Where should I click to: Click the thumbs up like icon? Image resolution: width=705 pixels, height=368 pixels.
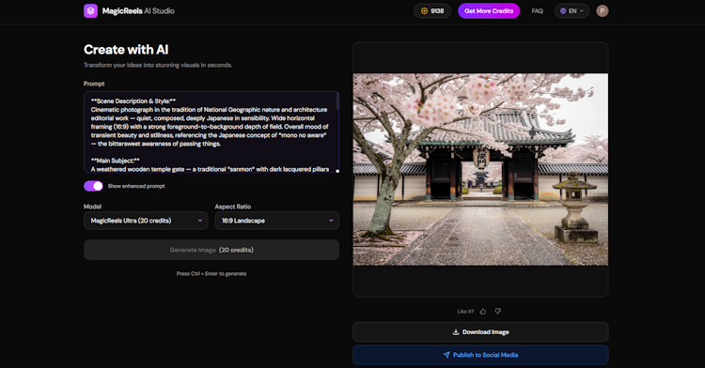pyautogui.click(x=483, y=311)
